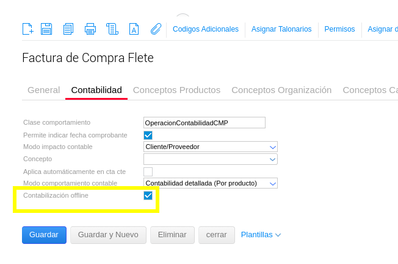Click the copy document icon
This screenshot has height=264, width=398.
(x=68, y=29)
